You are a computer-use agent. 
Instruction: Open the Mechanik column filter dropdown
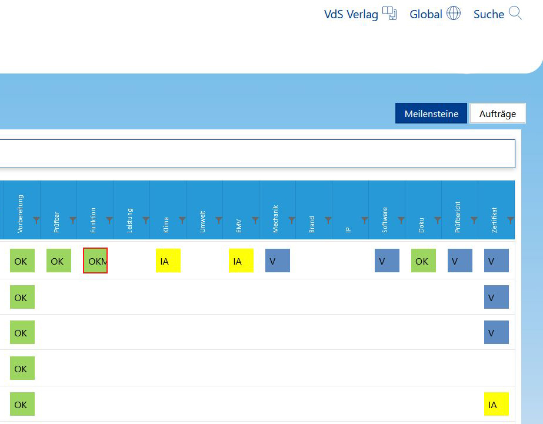(x=292, y=221)
